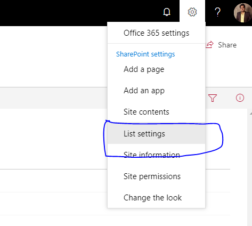Open the user profile picture menu
The height and width of the screenshot is (226, 252).
pos(243,12)
